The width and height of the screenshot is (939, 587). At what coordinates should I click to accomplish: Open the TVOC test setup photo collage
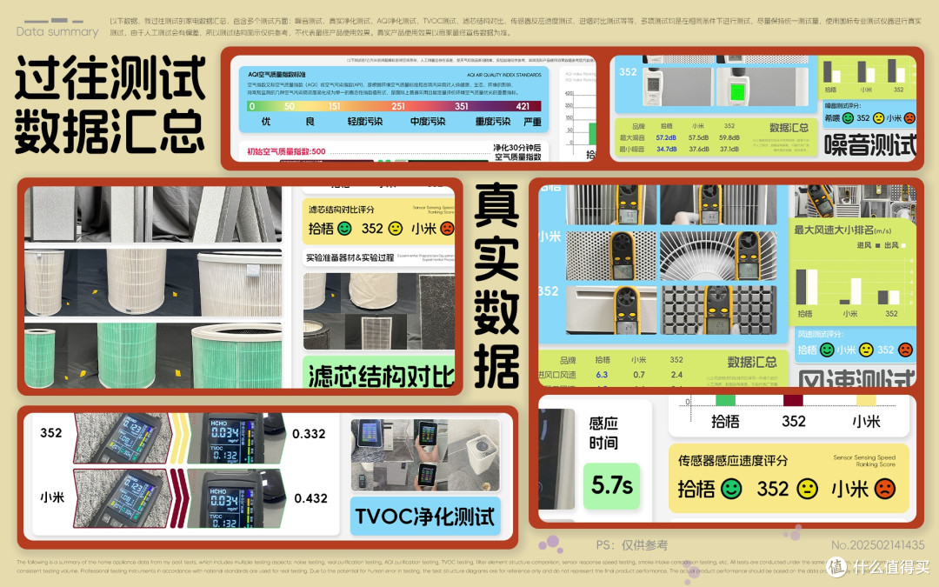point(424,455)
